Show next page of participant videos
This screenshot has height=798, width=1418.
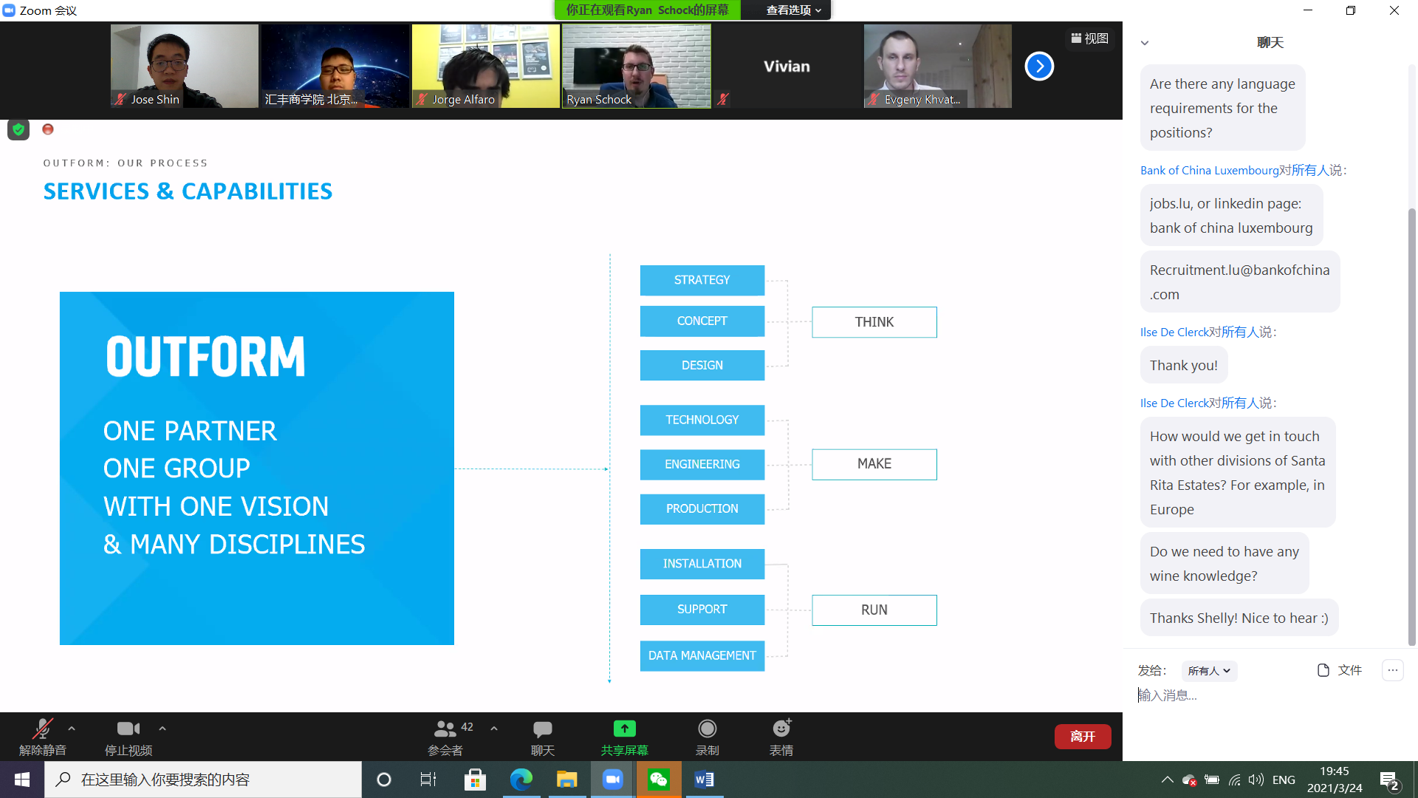pos(1038,66)
